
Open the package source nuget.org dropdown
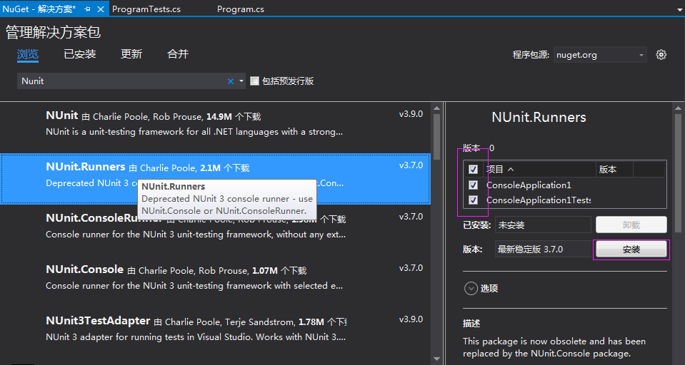click(x=600, y=55)
